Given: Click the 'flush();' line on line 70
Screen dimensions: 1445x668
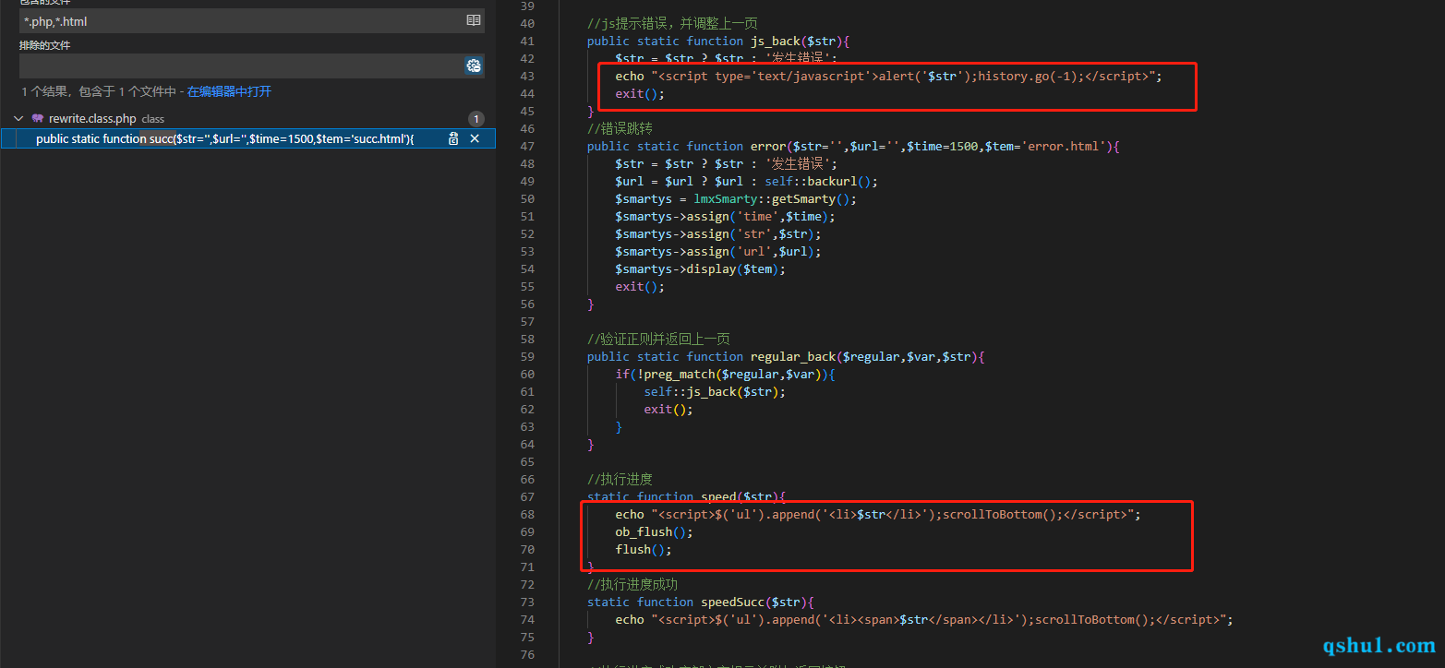Looking at the screenshot, I should [x=644, y=549].
